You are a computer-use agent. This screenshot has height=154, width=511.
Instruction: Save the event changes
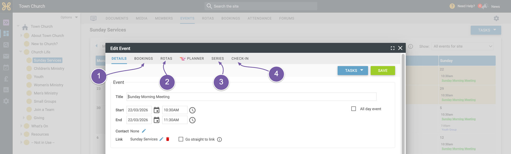(x=383, y=71)
